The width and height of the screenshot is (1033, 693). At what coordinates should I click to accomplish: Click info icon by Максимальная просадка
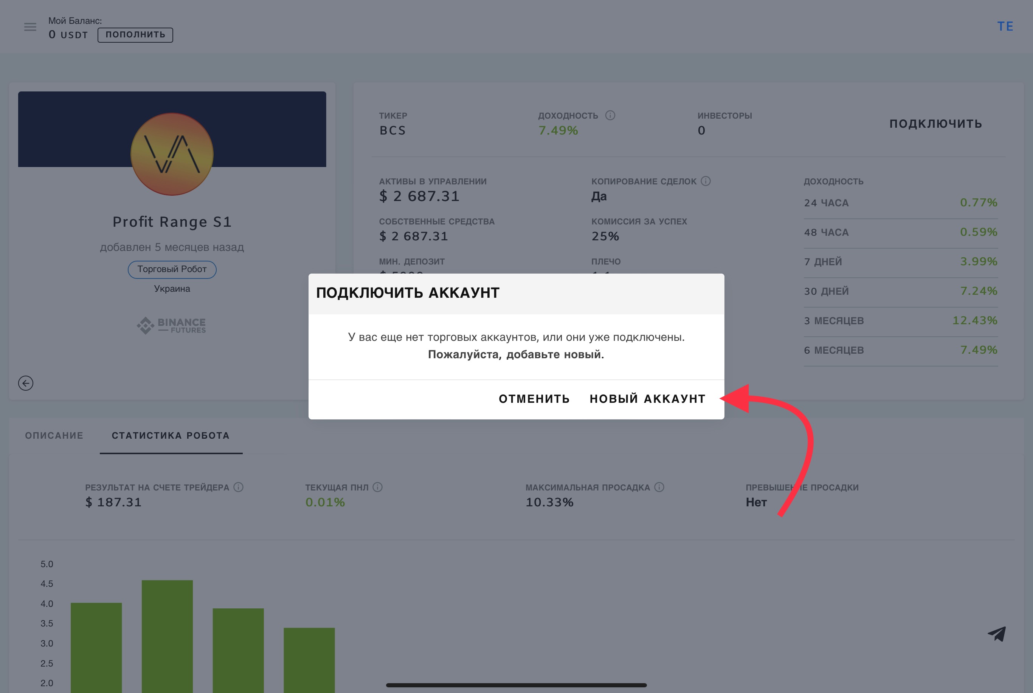(659, 487)
